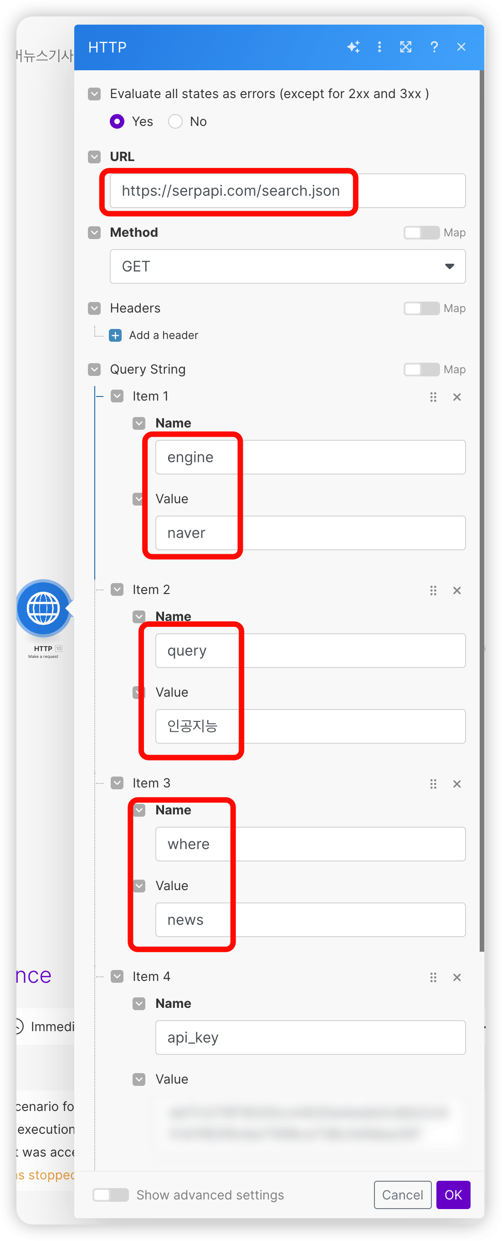This screenshot has width=502, height=1241.
Task: Grab the drag handle for Item 2
Action: [x=433, y=591]
